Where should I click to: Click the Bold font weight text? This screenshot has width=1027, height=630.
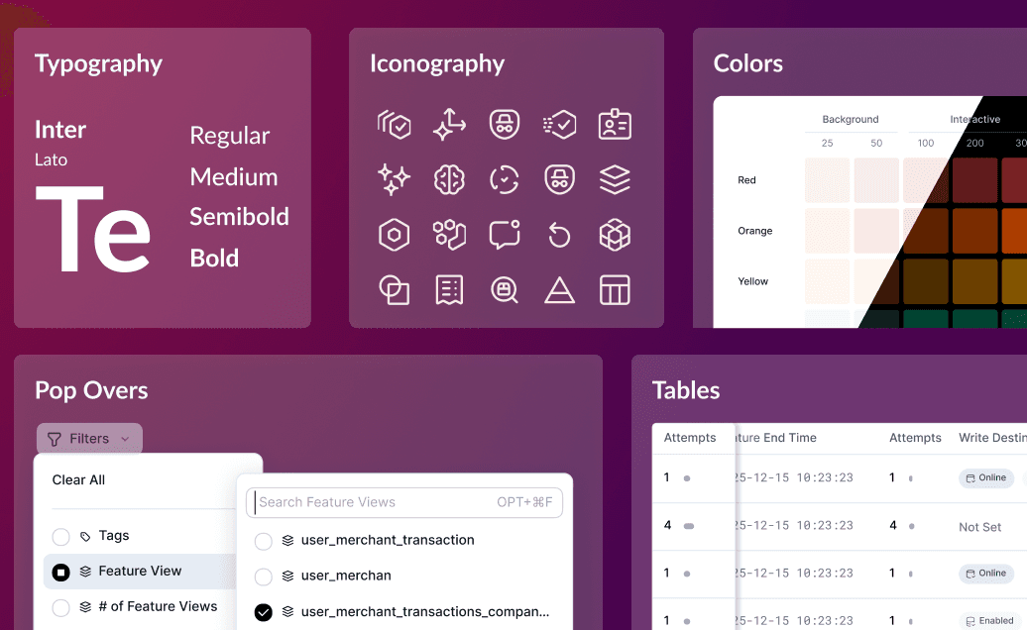[x=214, y=258]
